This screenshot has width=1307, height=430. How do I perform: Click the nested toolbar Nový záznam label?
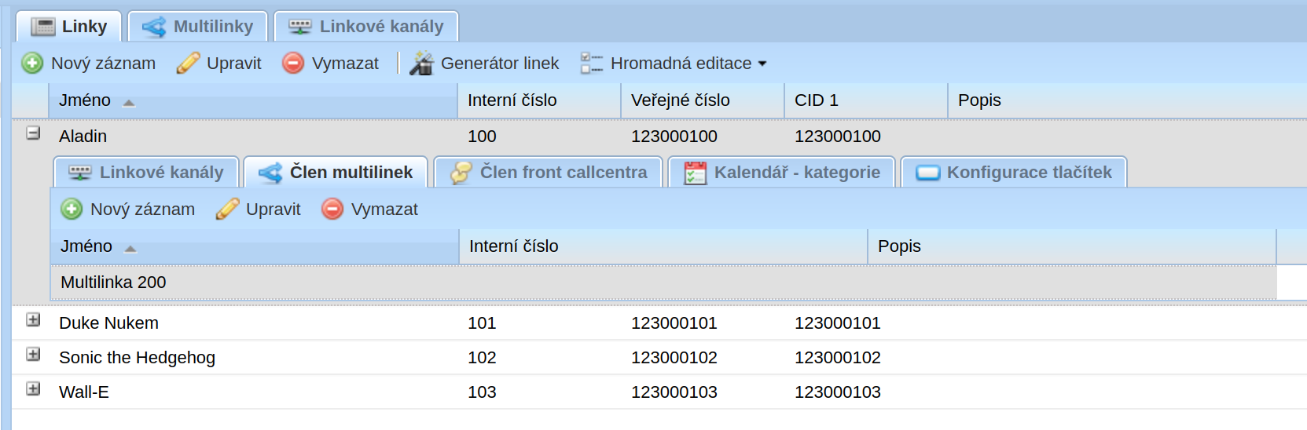(142, 209)
